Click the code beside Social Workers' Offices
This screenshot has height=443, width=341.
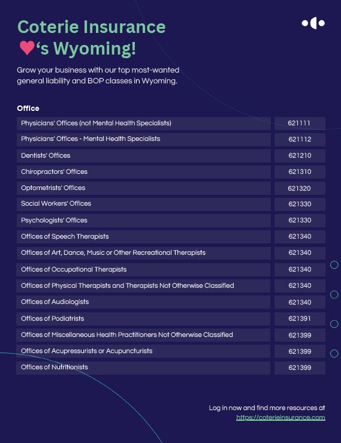coord(300,204)
